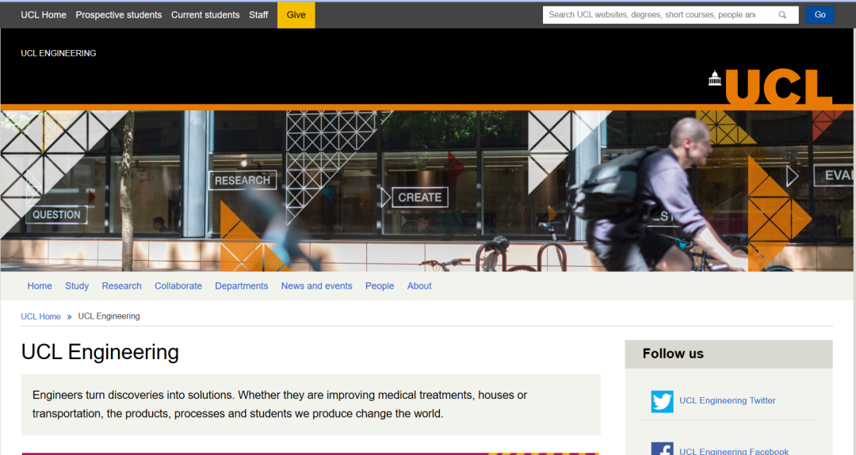856x455 pixels.
Task: Open the UCL Engineering Facebook icon
Action: [x=662, y=449]
